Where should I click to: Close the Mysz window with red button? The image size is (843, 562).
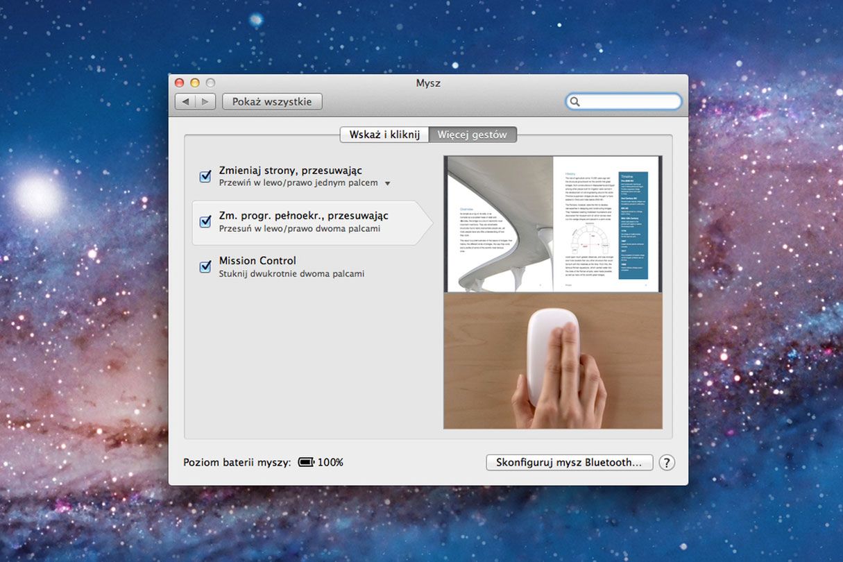click(x=180, y=83)
